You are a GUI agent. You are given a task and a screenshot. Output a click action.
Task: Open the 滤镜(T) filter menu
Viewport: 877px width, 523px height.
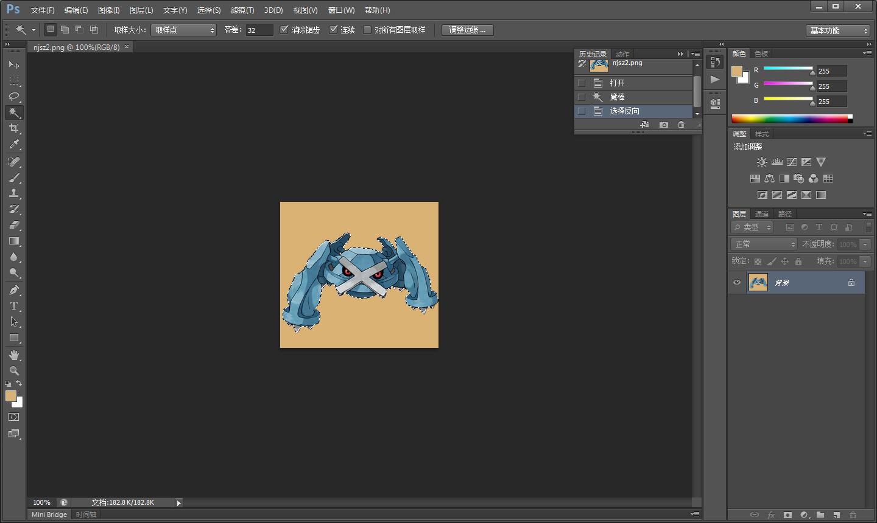[x=242, y=10]
